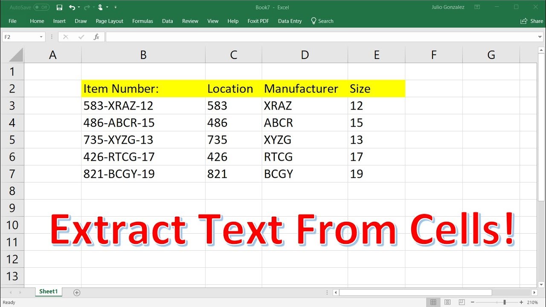Open the Data Entry tab

(290, 21)
